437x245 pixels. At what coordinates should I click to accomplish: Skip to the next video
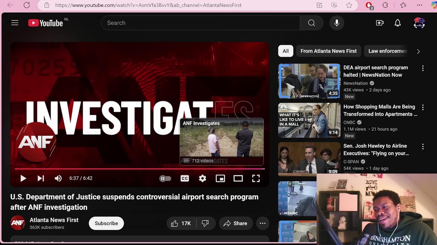(x=41, y=178)
